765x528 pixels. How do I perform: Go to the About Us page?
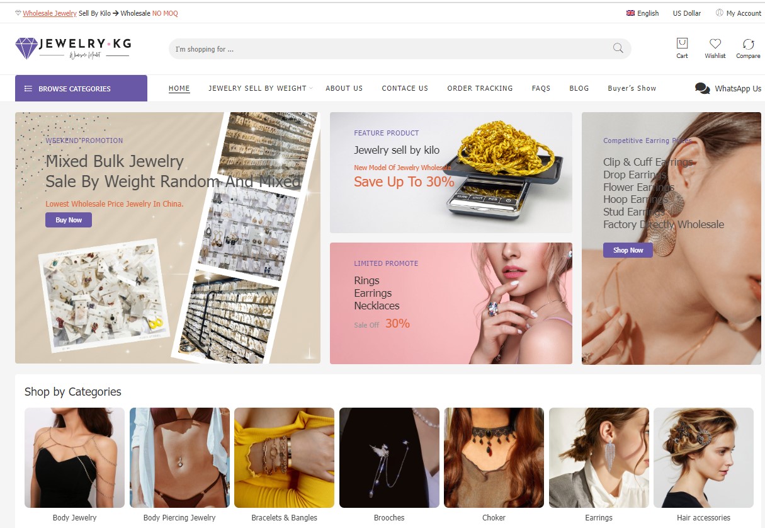click(x=344, y=88)
